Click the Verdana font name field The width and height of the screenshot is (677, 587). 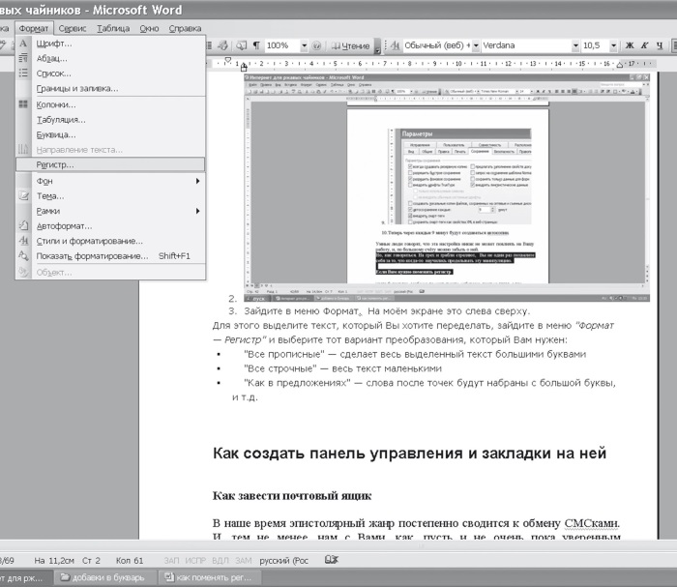526,45
